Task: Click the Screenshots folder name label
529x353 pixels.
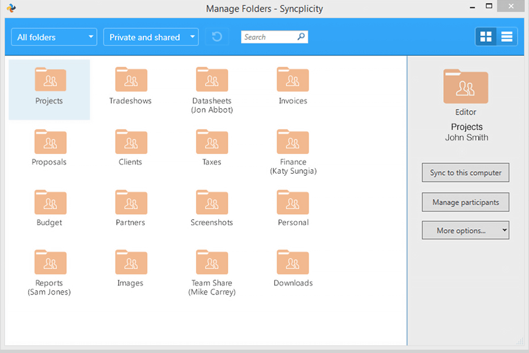Action: [x=212, y=222]
